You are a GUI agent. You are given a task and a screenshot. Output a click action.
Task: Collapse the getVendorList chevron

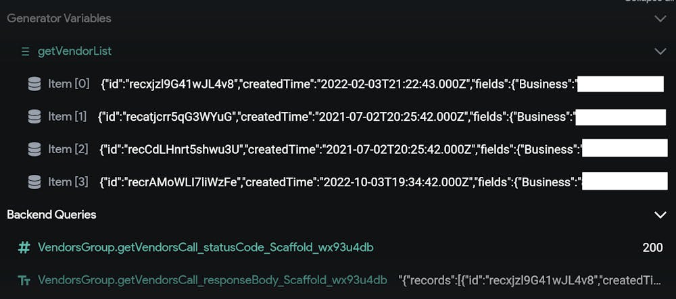pos(660,51)
